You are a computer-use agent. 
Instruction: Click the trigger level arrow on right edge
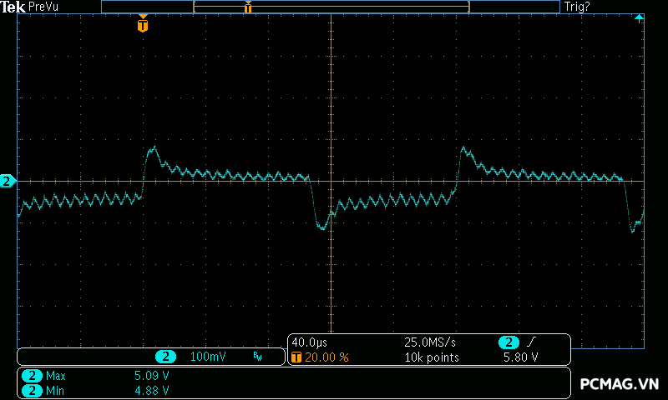639,17
